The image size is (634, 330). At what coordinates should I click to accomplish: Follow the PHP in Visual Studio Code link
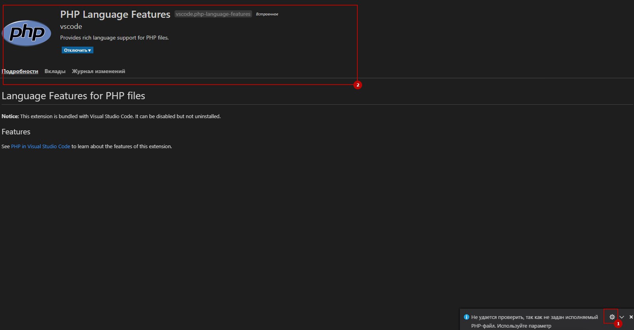click(x=40, y=146)
